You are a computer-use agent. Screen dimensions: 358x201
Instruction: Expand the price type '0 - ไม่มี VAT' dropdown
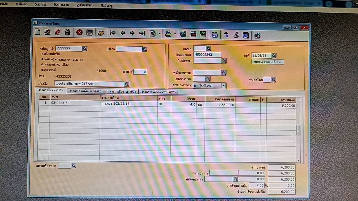pos(223,86)
